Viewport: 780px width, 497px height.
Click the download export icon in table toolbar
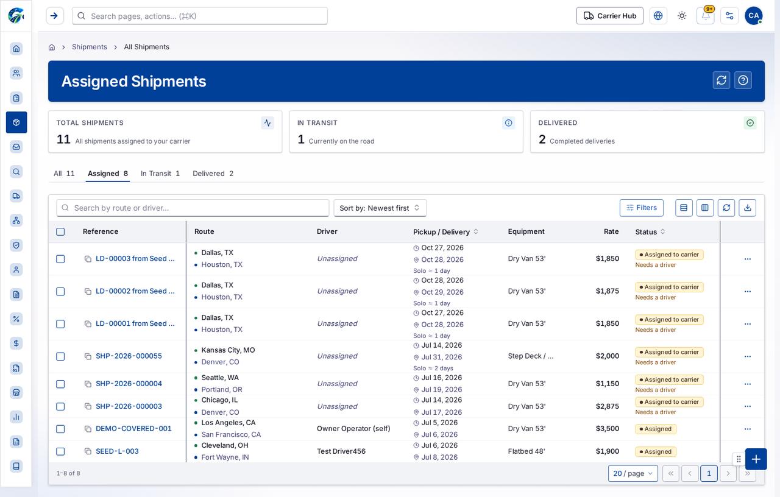tap(748, 208)
